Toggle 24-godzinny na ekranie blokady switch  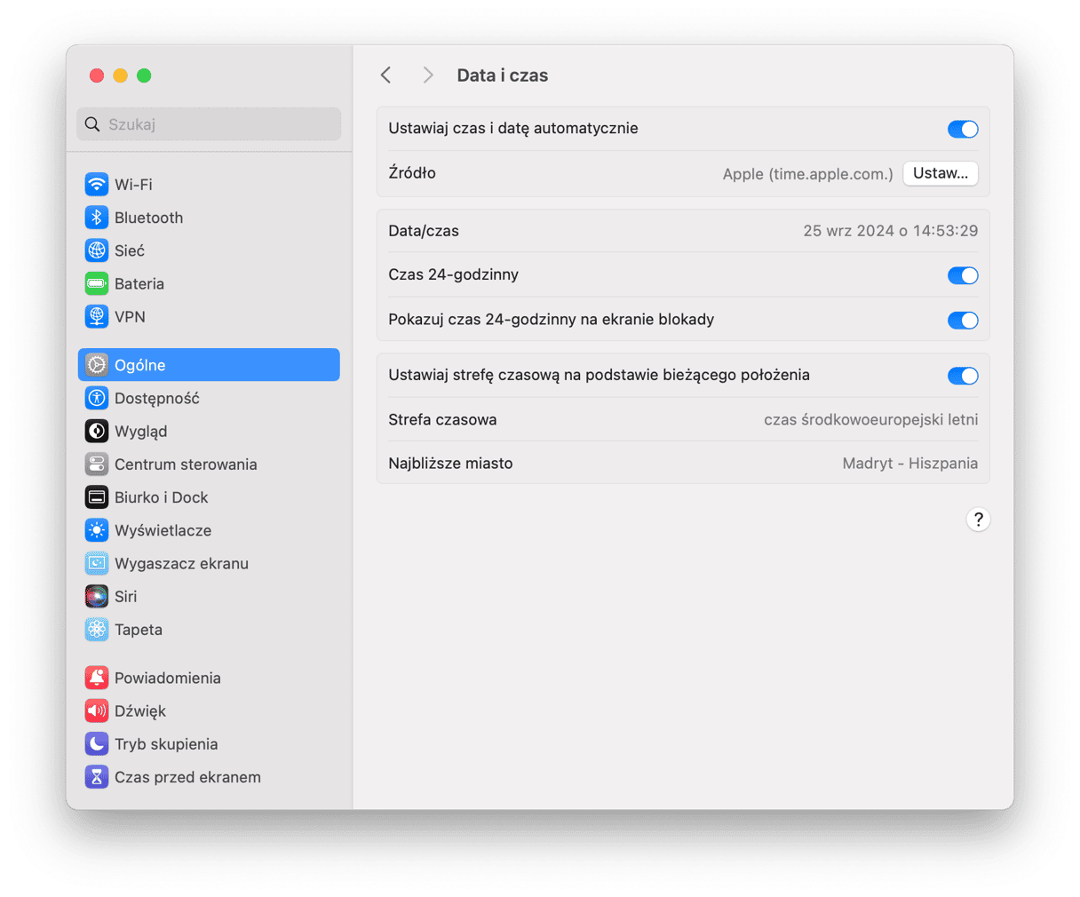[x=963, y=321]
